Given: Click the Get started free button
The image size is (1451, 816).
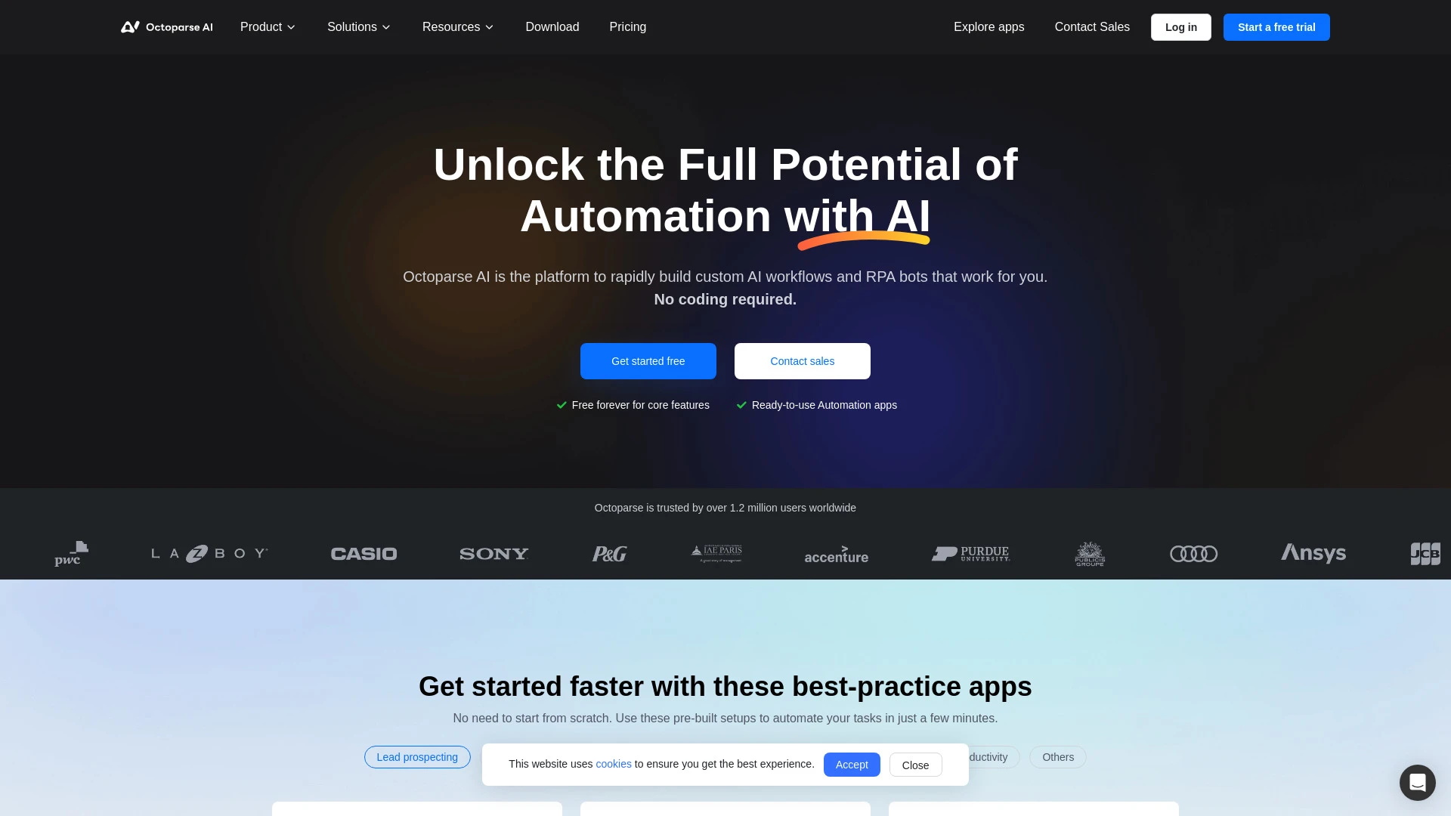Looking at the screenshot, I should pyautogui.click(x=648, y=360).
